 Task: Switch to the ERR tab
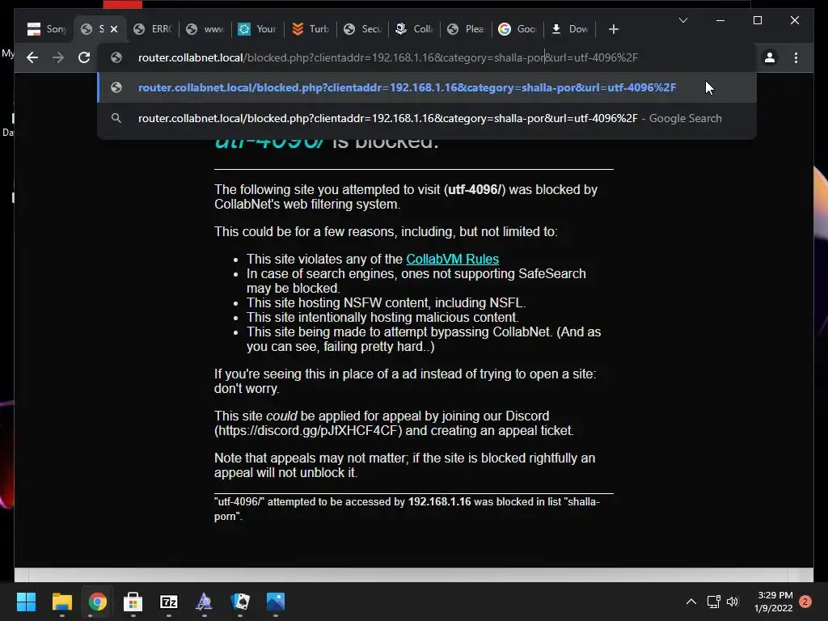click(x=153, y=29)
